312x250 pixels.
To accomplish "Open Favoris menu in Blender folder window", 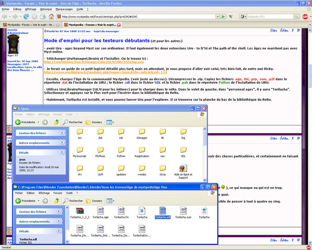I will coord(58,193).
